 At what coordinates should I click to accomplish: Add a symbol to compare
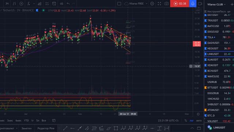[21, 4]
